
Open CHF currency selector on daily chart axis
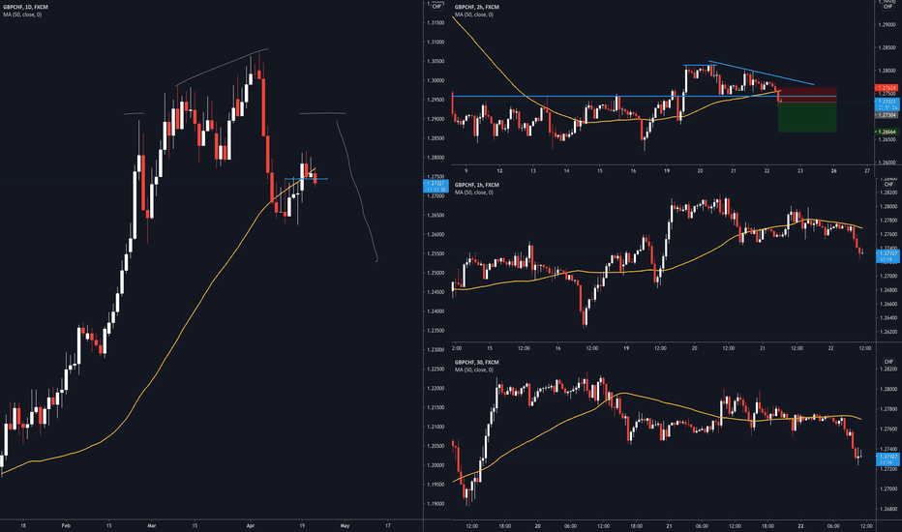tap(436, 7)
